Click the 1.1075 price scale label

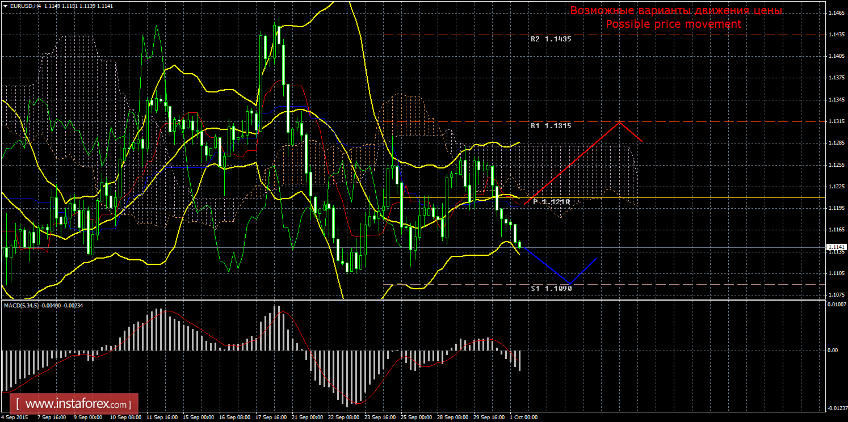[836, 295]
